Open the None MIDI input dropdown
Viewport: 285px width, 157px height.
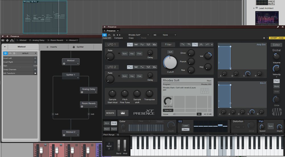pyautogui.click(x=175, y=35)
